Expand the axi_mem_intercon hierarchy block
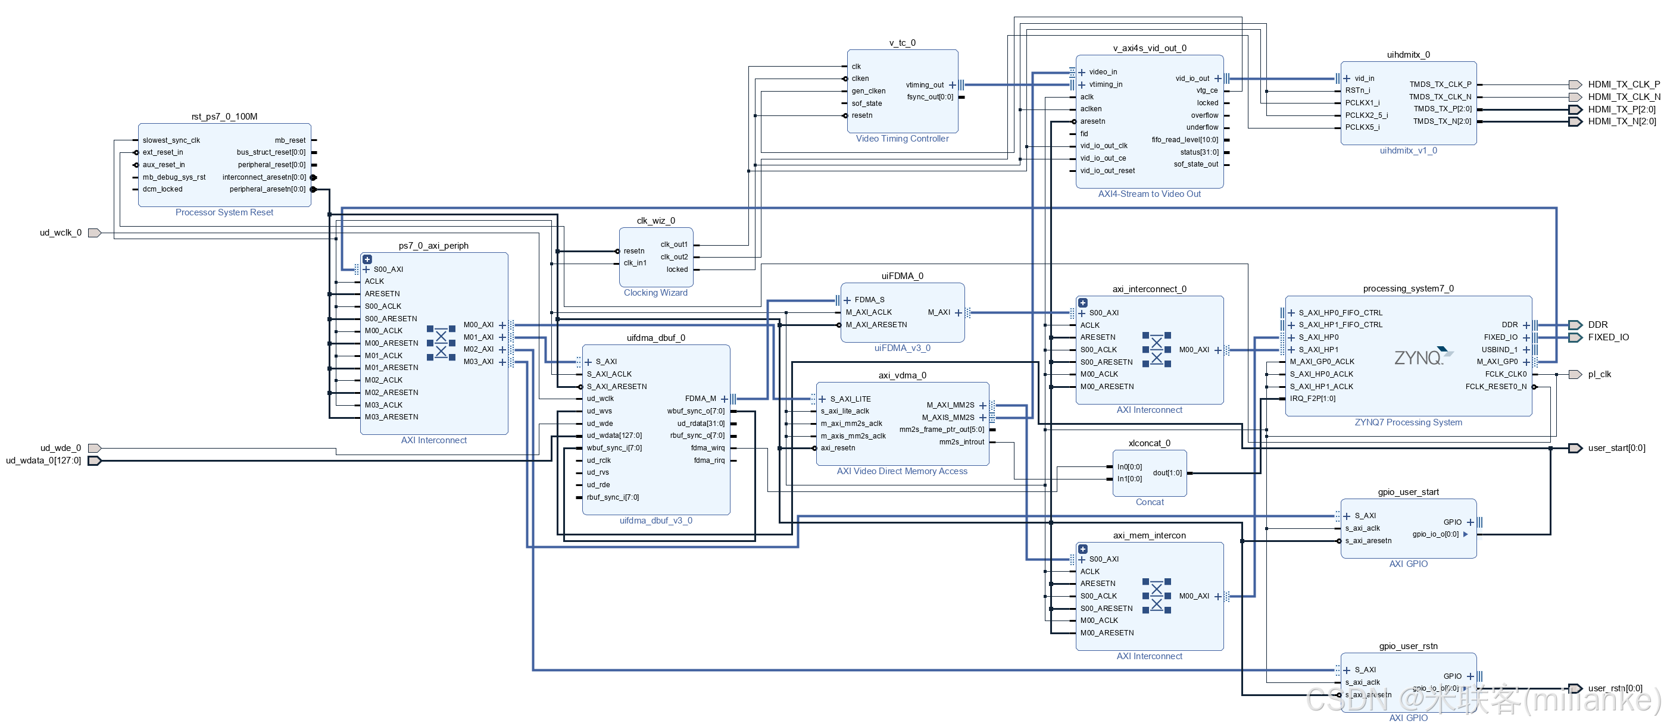1664x727 pixels. click(1082, 550)
